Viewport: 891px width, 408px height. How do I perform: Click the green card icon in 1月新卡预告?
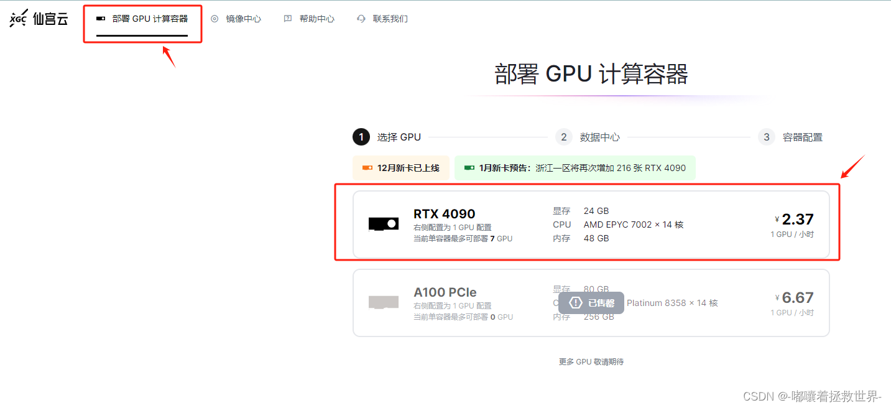469,168
